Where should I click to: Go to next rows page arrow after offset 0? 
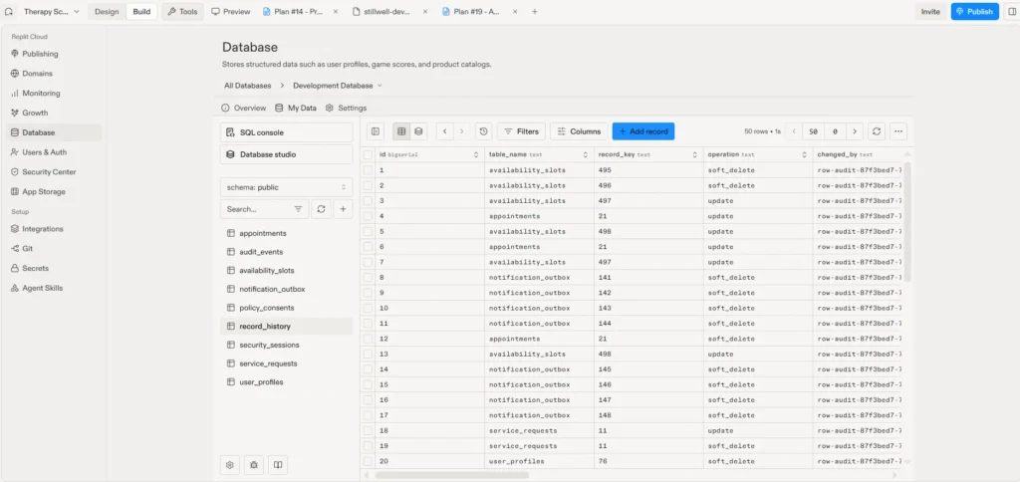855,131
